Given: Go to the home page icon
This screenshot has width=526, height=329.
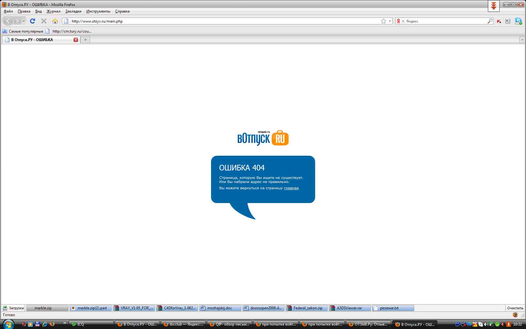Looking at the screenshot, I should click(55, 21).
